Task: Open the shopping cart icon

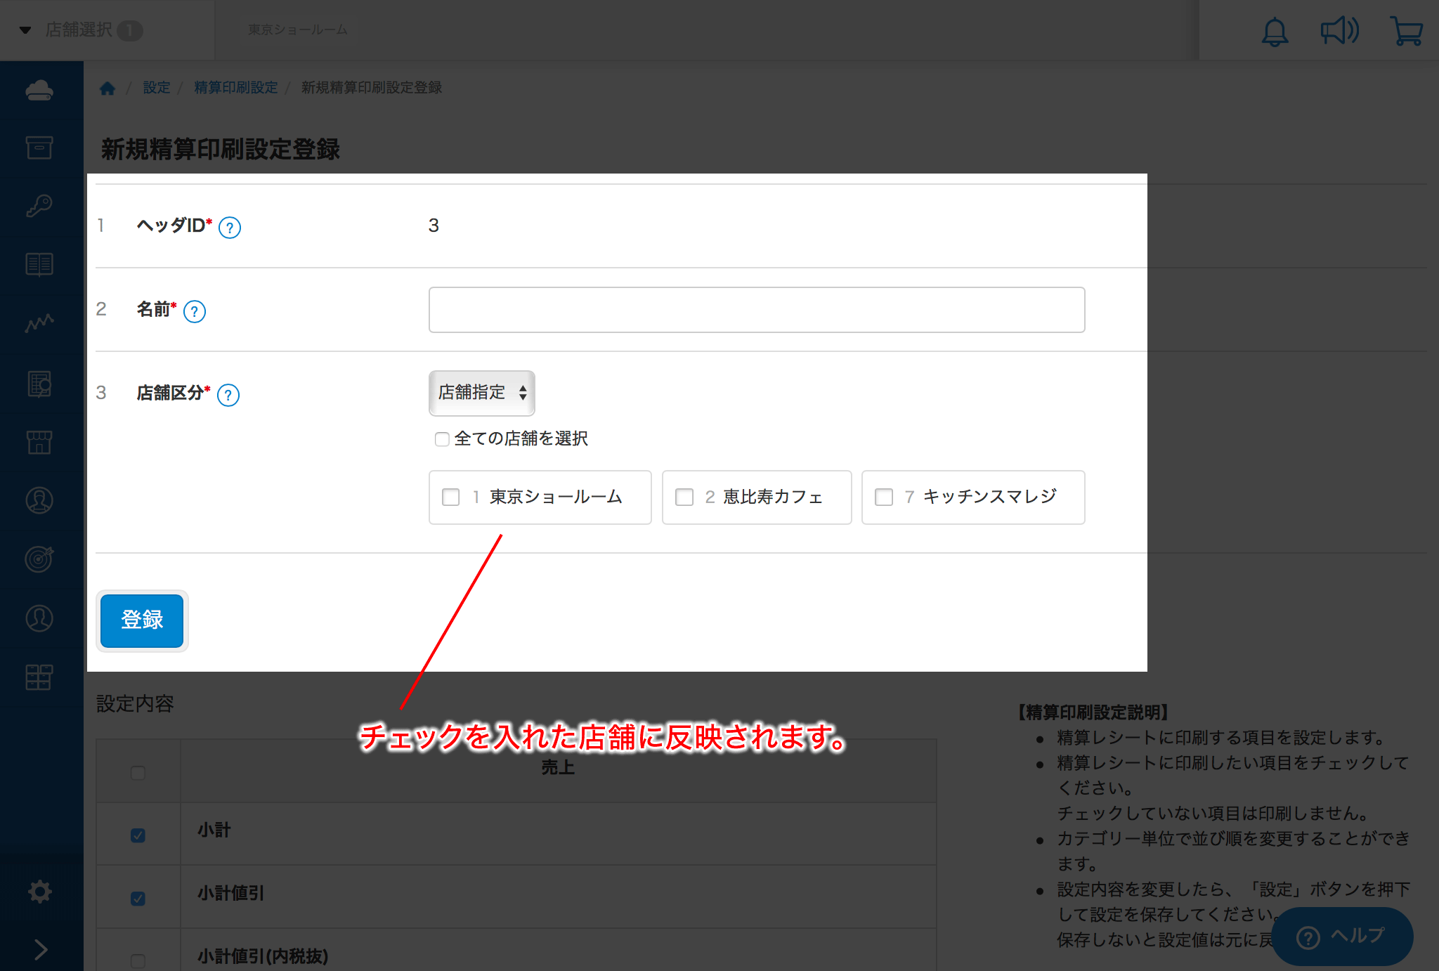Action: click(1407, 32)
